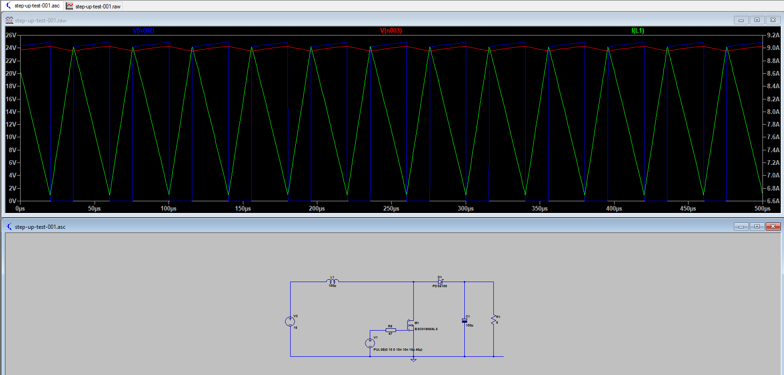
Task: Click the D1 reference designator label
Action: pos(440,277)
